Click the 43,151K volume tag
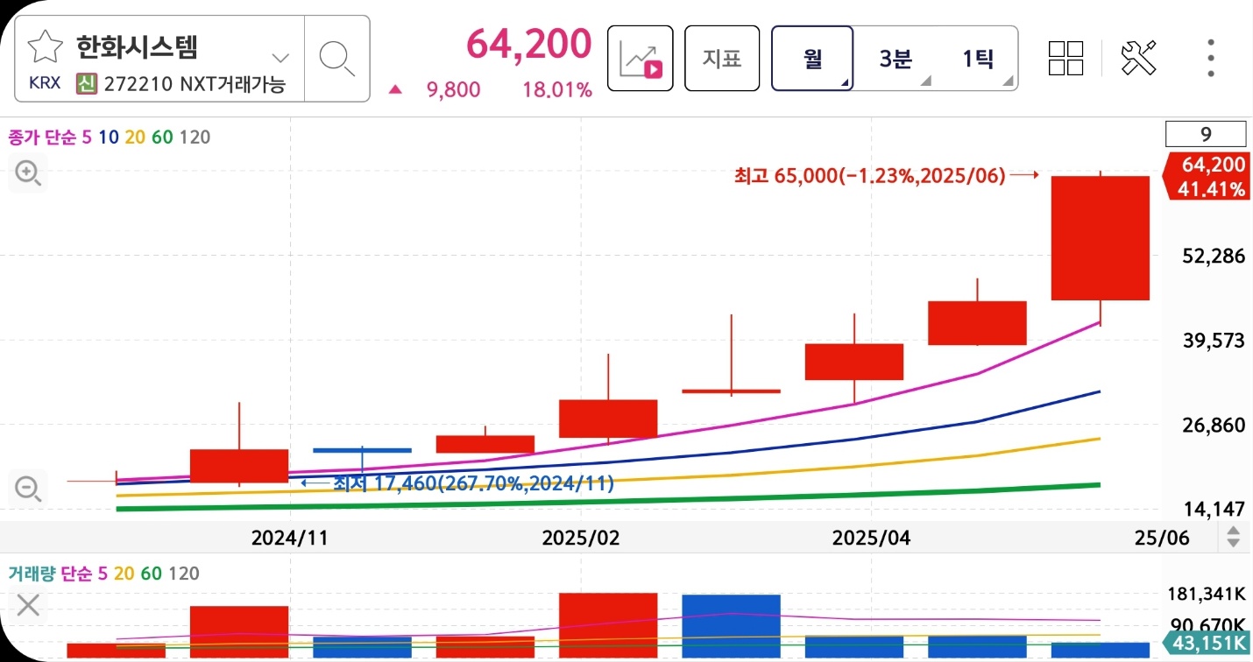The width and height of the screenshot is (1253, 662). tap(1205, 644)
